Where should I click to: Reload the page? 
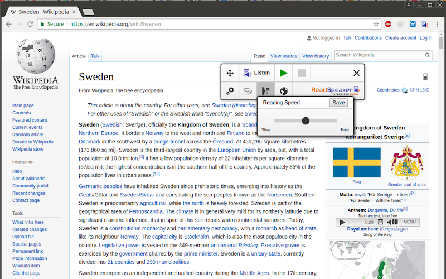coord(30,24)
